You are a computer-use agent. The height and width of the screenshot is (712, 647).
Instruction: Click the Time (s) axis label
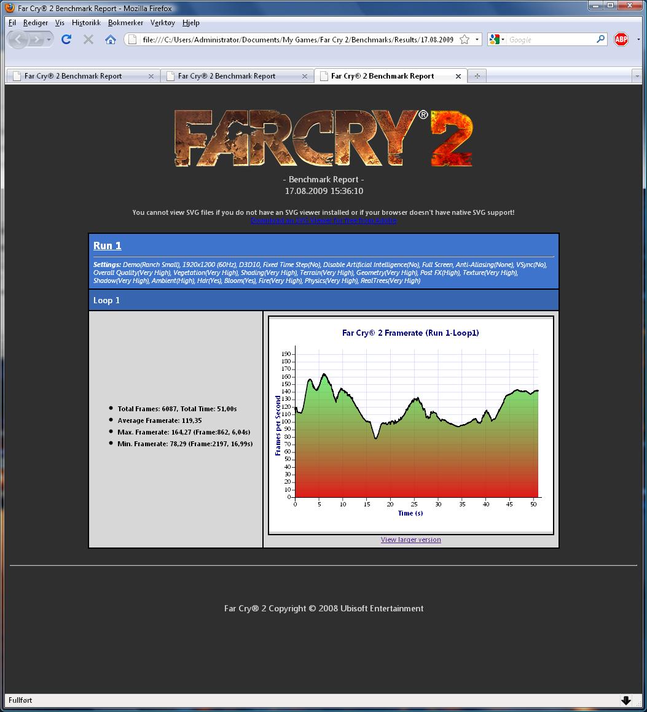click(x=410, y=513)
